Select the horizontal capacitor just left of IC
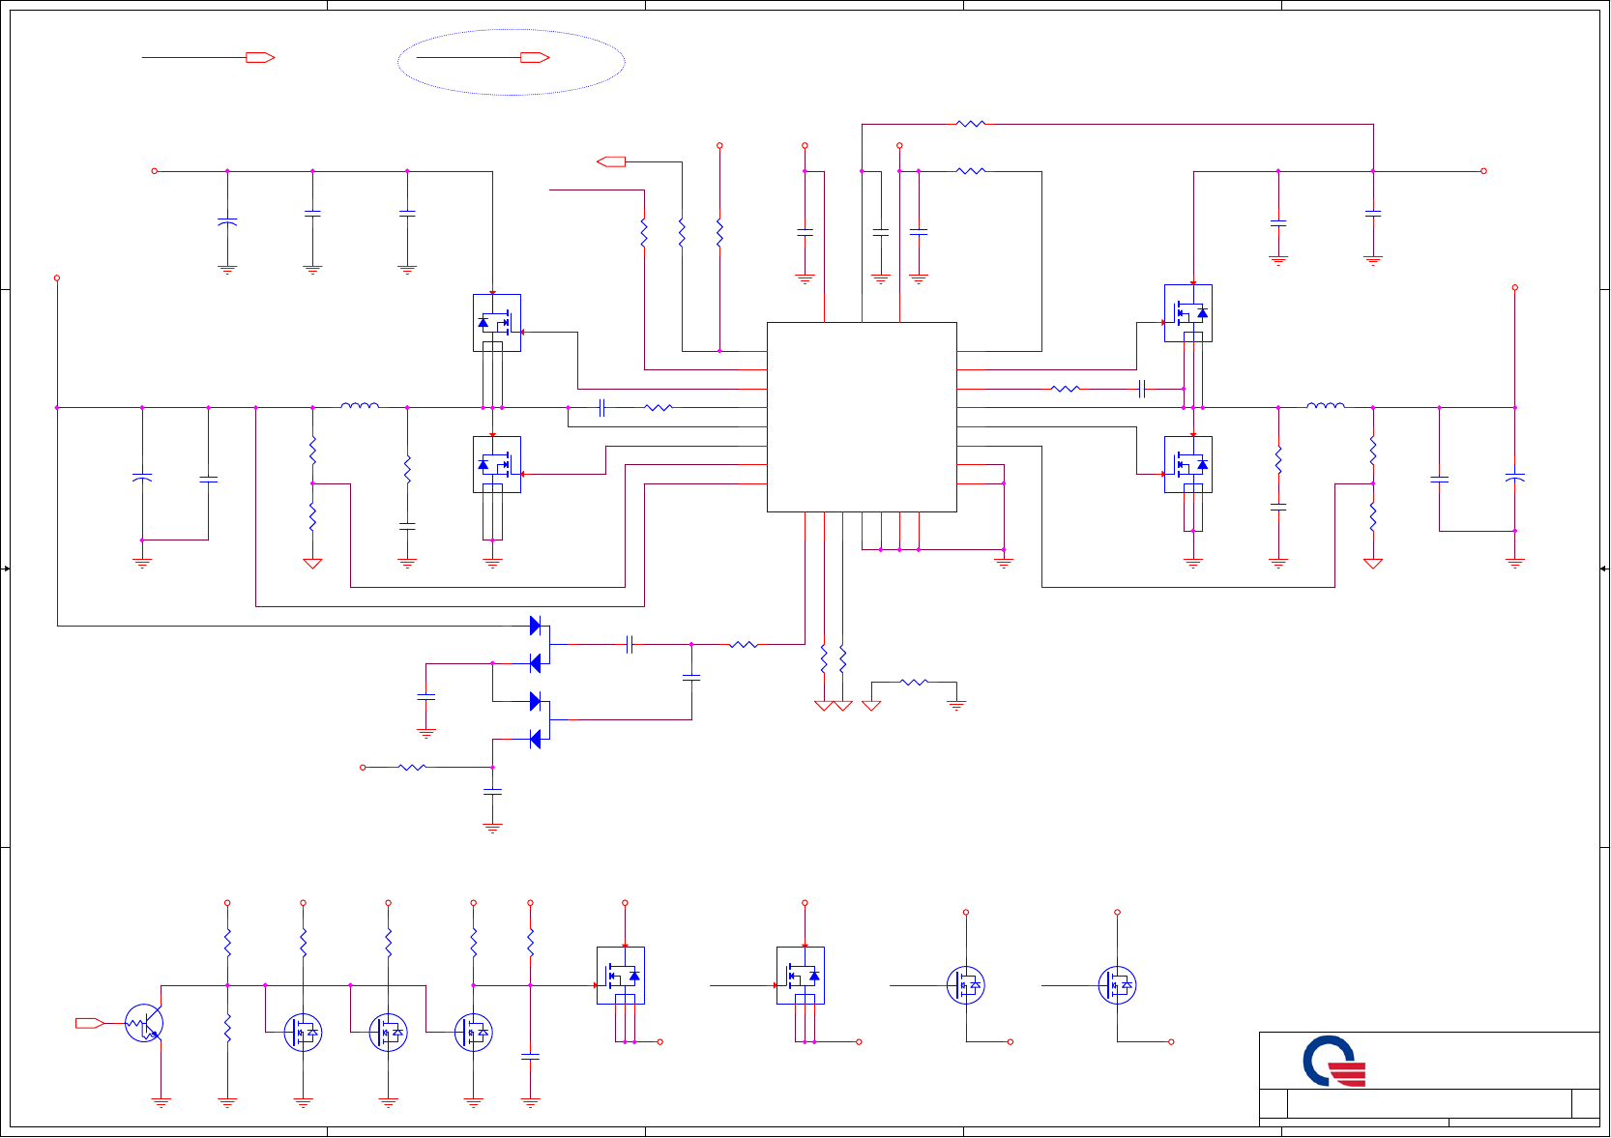 pos(601,408)
